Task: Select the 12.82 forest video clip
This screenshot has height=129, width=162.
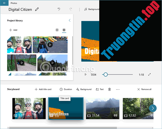Action: tap(138, 109)
